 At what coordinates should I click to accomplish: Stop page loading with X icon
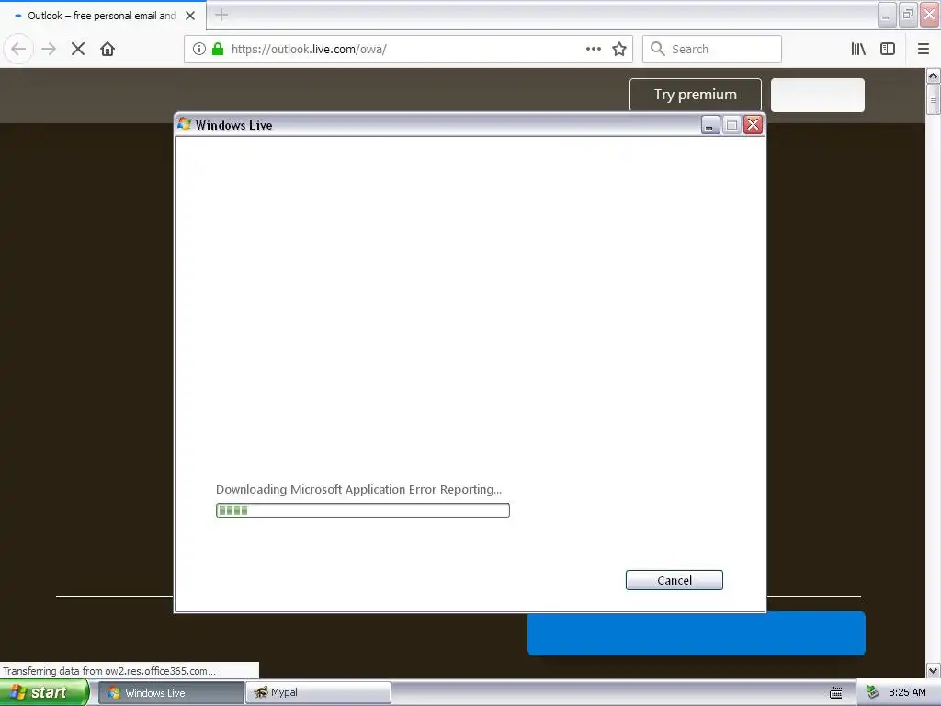(x=78, y=49)
